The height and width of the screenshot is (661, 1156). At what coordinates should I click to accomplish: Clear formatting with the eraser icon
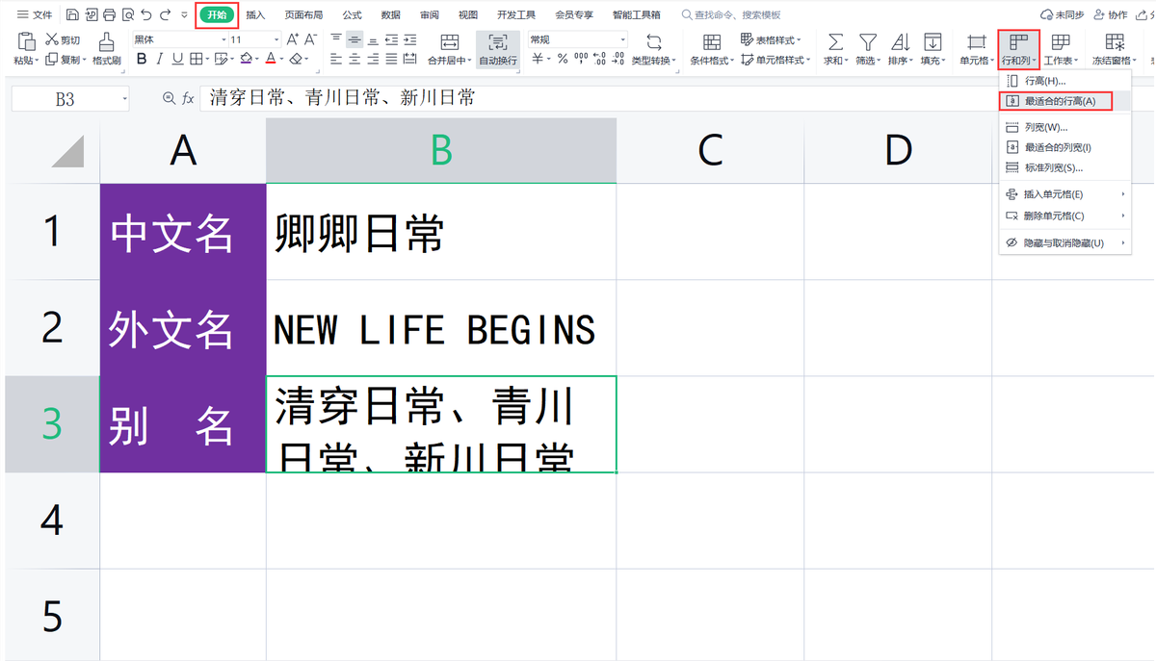coord(296,59)
